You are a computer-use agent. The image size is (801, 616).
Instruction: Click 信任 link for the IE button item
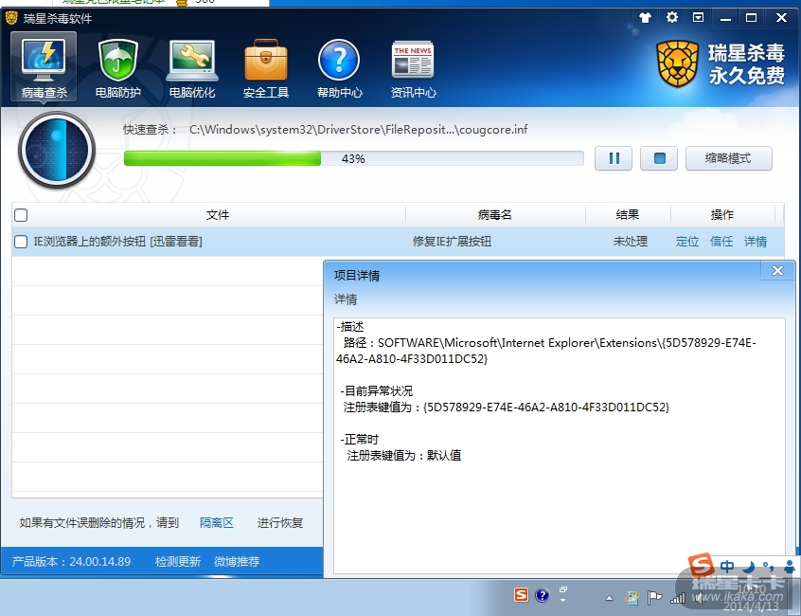point(721,242)
